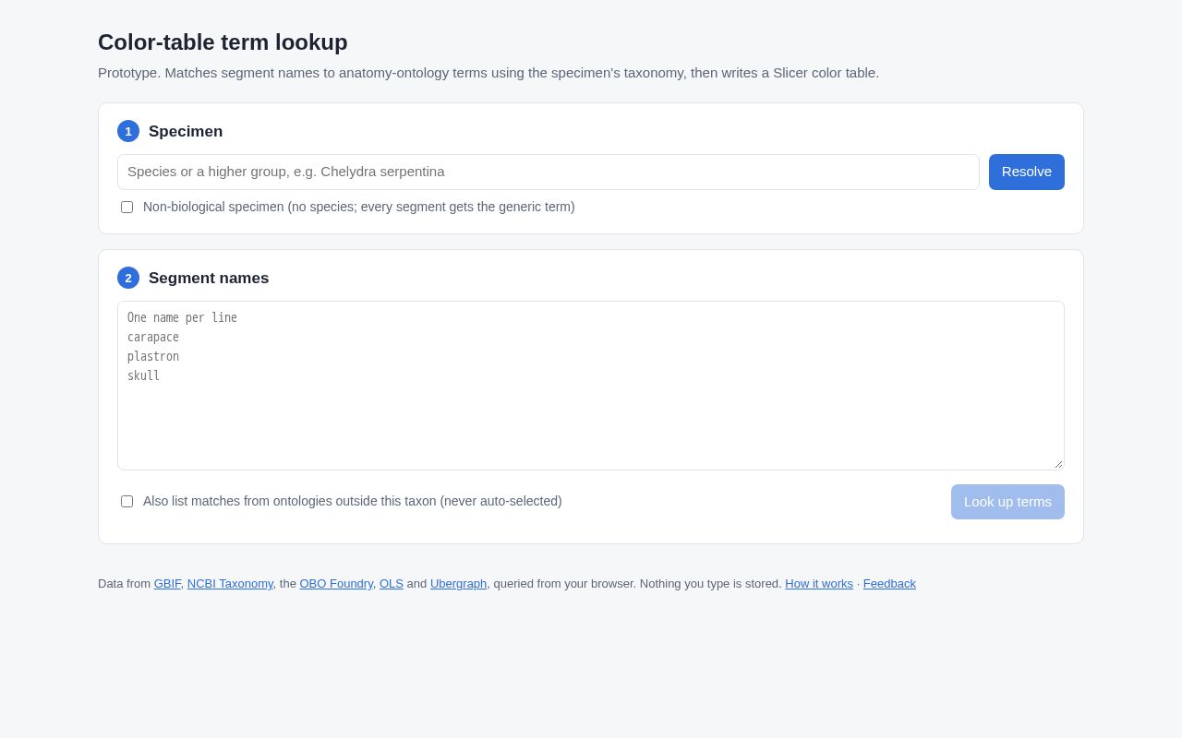Screen dimensions: 1182x738
Task: Click the species name input field
Action: [548, 172]
